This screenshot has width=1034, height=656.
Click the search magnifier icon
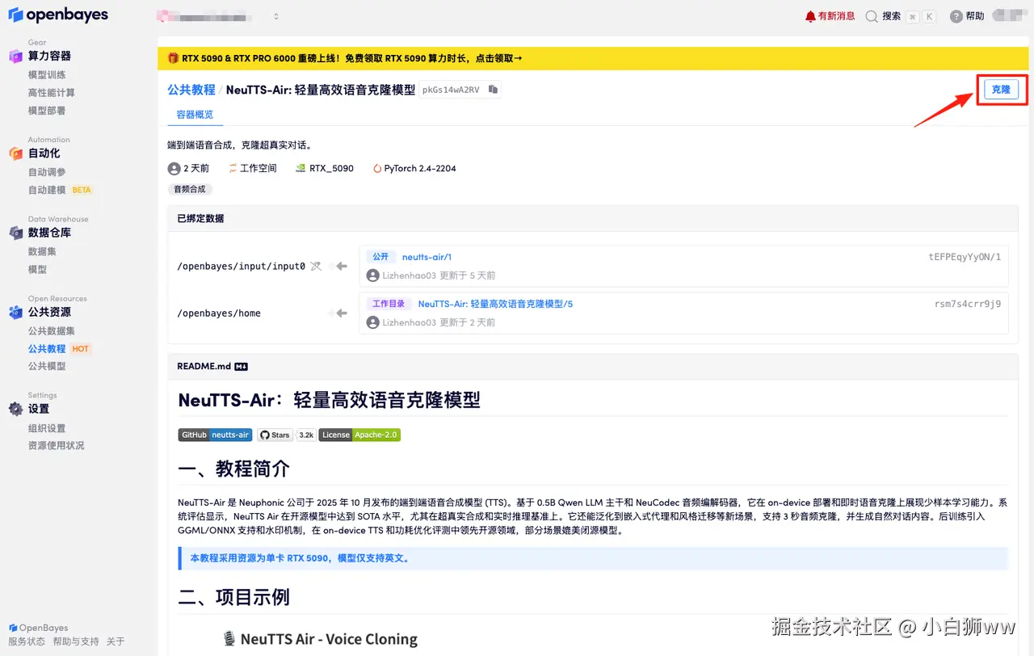(872, 16)
